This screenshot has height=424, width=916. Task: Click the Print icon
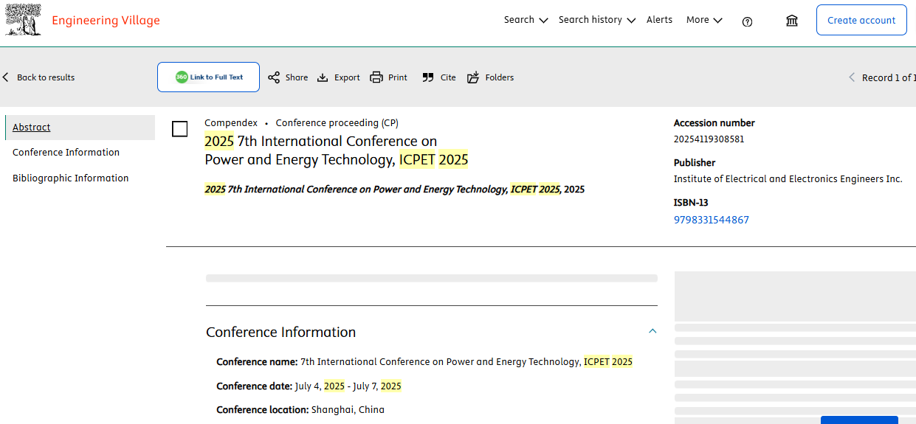376,77
